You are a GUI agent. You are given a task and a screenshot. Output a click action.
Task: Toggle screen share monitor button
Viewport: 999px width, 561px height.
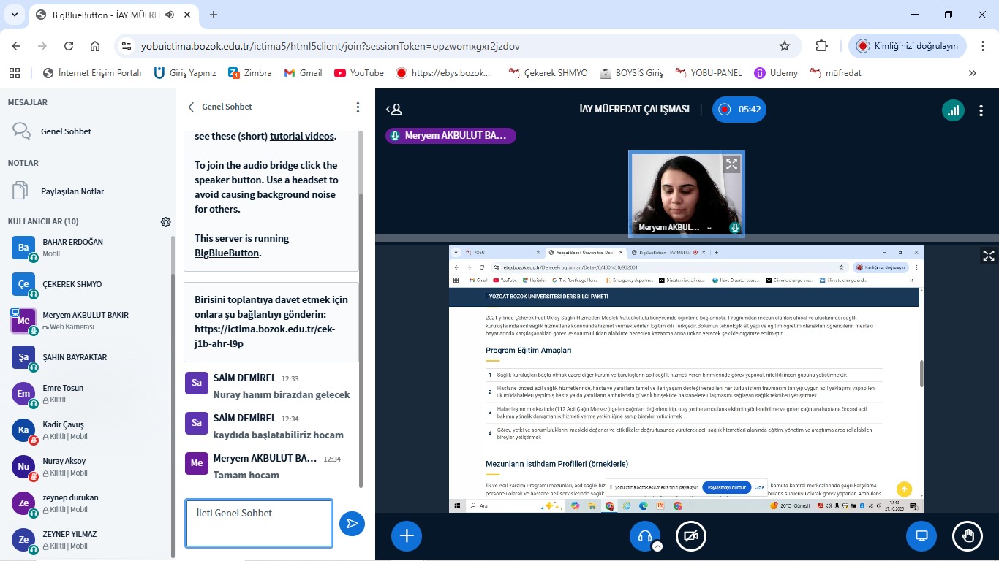[x=921, y=536]
